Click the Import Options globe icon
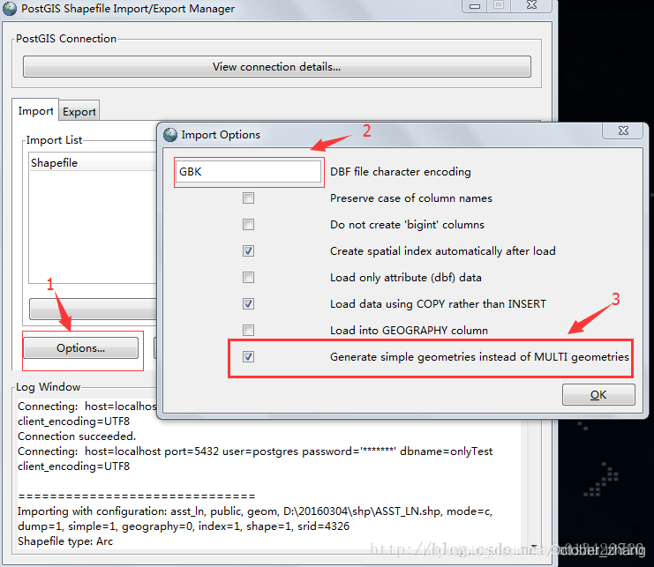The width and height of the screenshot is (654, 567). tap(170, 135)
